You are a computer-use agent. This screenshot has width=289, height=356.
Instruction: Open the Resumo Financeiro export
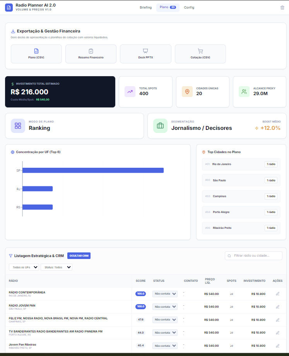tap(91, 54)
